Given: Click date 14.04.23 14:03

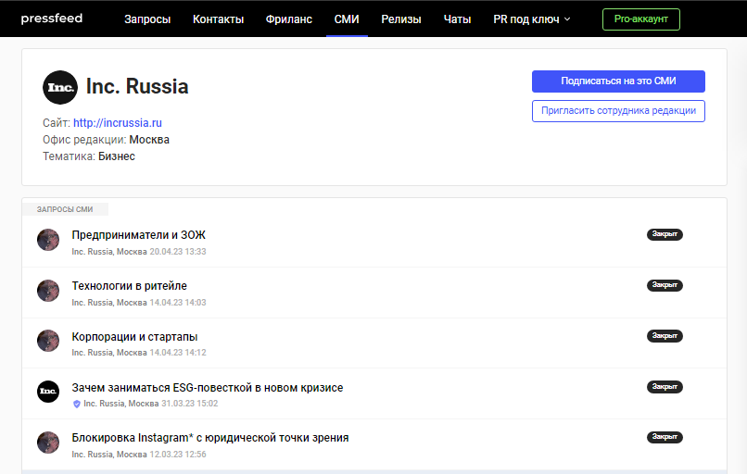Looking at the screenshot, I should (178, 302).
